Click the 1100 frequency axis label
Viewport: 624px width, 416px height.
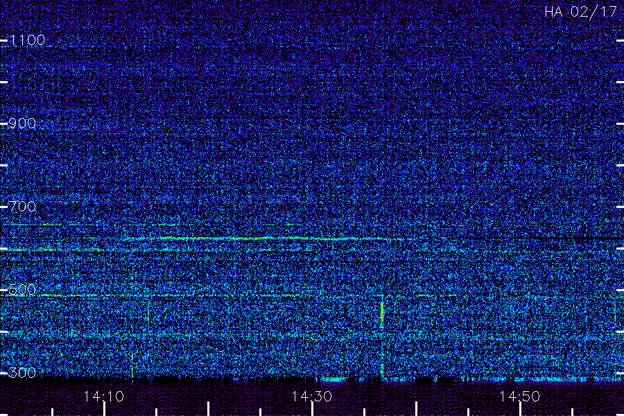coord(28,40)
